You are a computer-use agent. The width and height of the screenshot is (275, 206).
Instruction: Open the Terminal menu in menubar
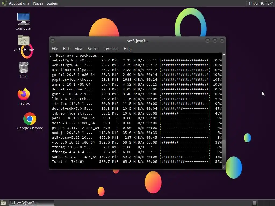(x=111, y=49)
